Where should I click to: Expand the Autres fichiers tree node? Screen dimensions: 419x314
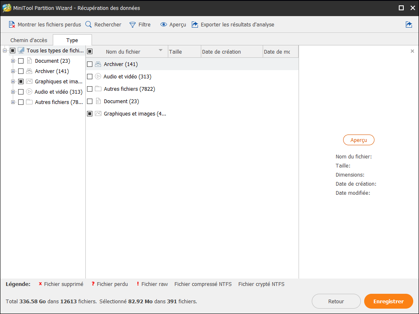click(13, 102)
